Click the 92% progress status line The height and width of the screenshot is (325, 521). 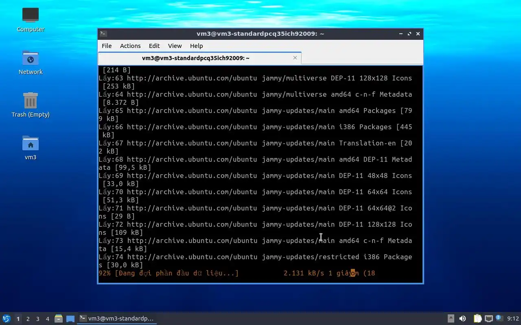(237, 273)
